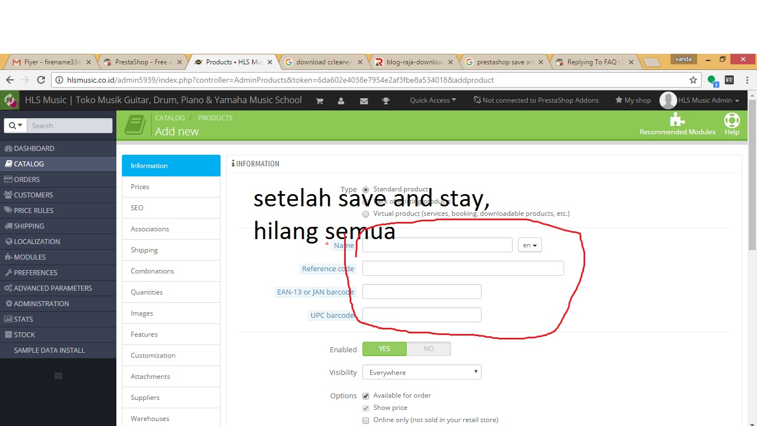Toggle the Online only checkbox
757x426 pixels.
coord(366,420)
